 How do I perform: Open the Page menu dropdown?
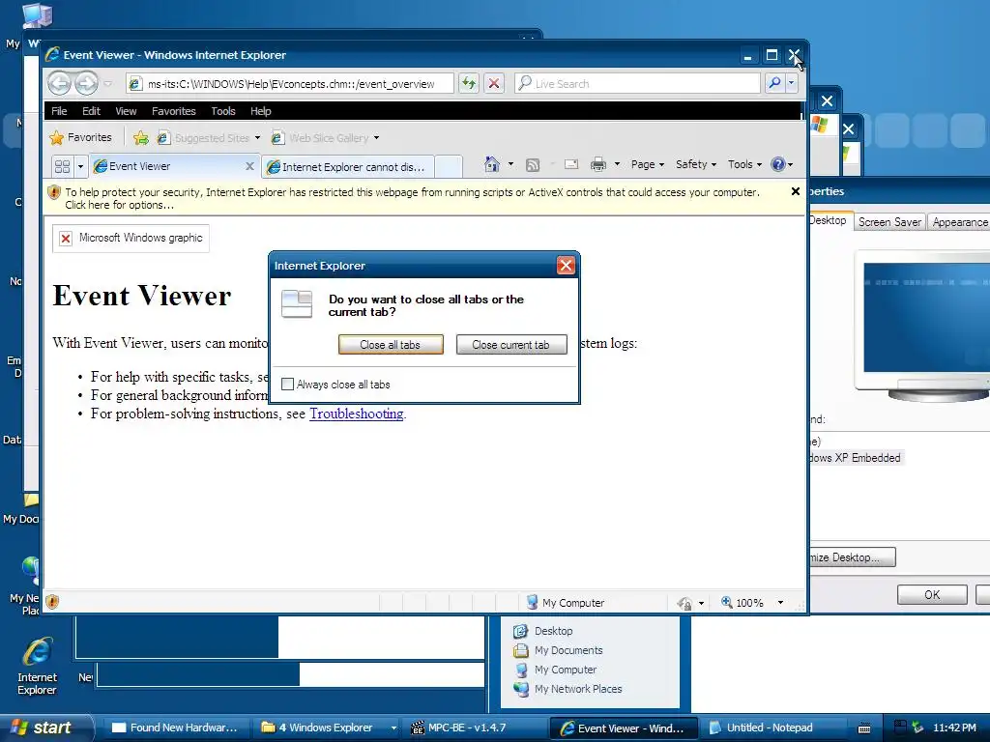pyautogui.click(x=648, y=164)
